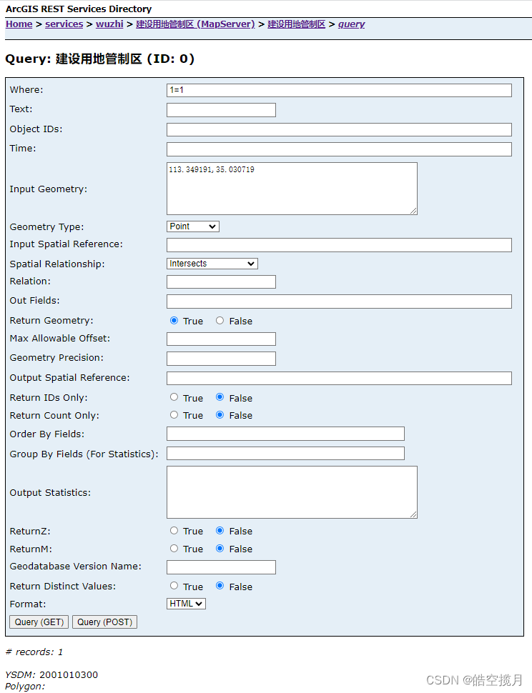
Task: Click the query breadcrumb link
Action: point(351,24)
